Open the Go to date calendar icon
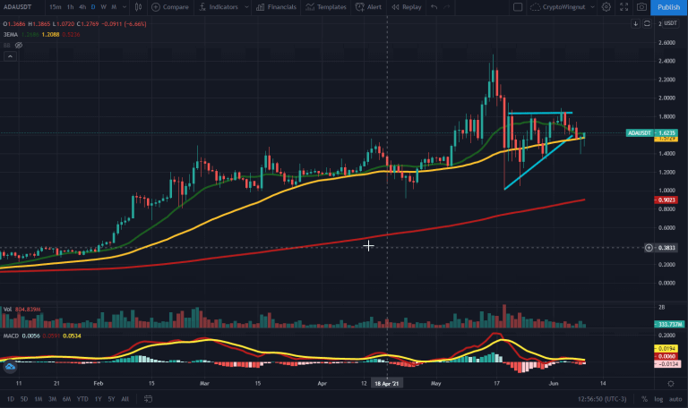Viewport: 688px width, 408px height. click(x=149, y=399)
